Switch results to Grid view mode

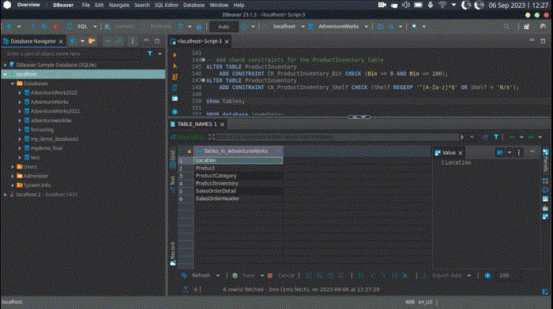pos(172,159)
